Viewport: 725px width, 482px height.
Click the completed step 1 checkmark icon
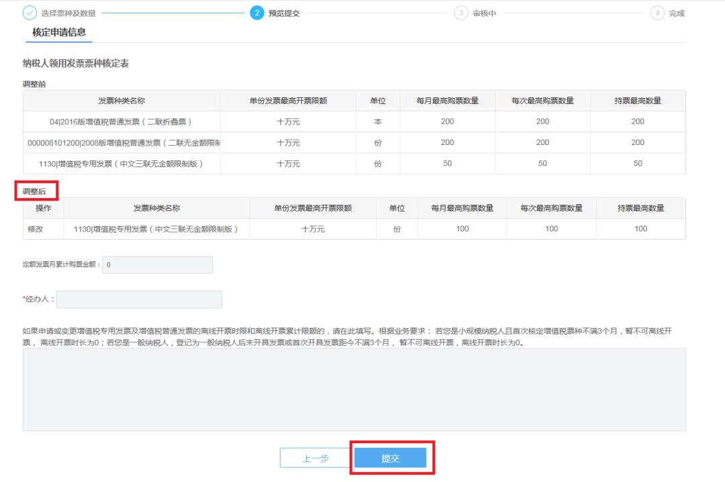click(x=30, y=13)
